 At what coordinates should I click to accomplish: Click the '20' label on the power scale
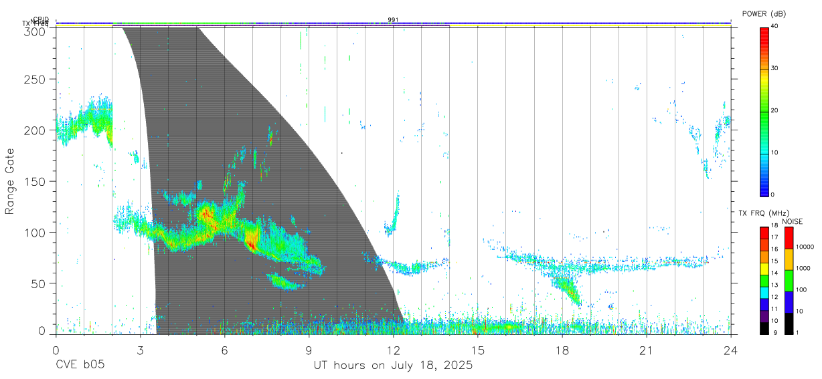(775, 111)
